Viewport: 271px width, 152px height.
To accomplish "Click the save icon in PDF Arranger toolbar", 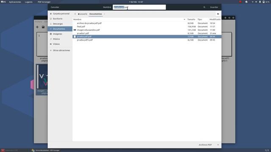I will click(43, 27).
